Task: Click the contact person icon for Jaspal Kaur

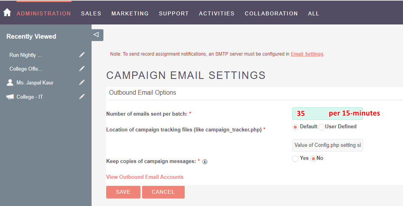Action: point(10,82)
